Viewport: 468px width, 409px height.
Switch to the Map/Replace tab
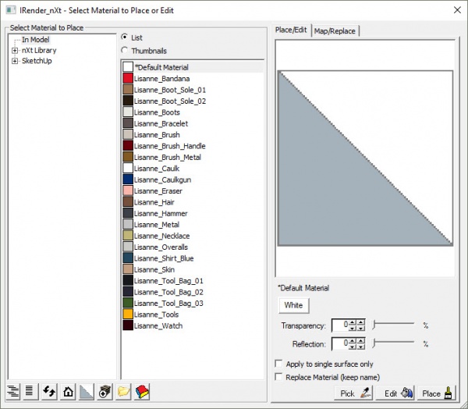pos(335,31)
